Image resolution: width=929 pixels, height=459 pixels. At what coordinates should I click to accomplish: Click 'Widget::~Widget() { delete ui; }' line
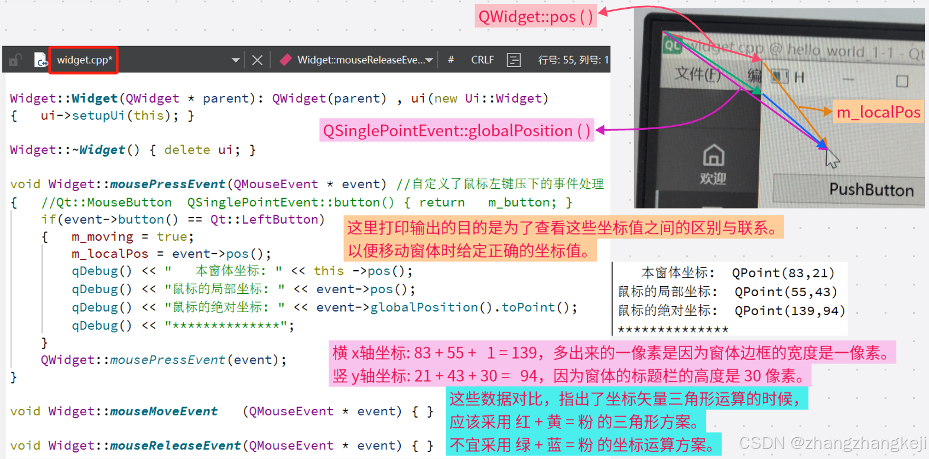pos(133,150)
